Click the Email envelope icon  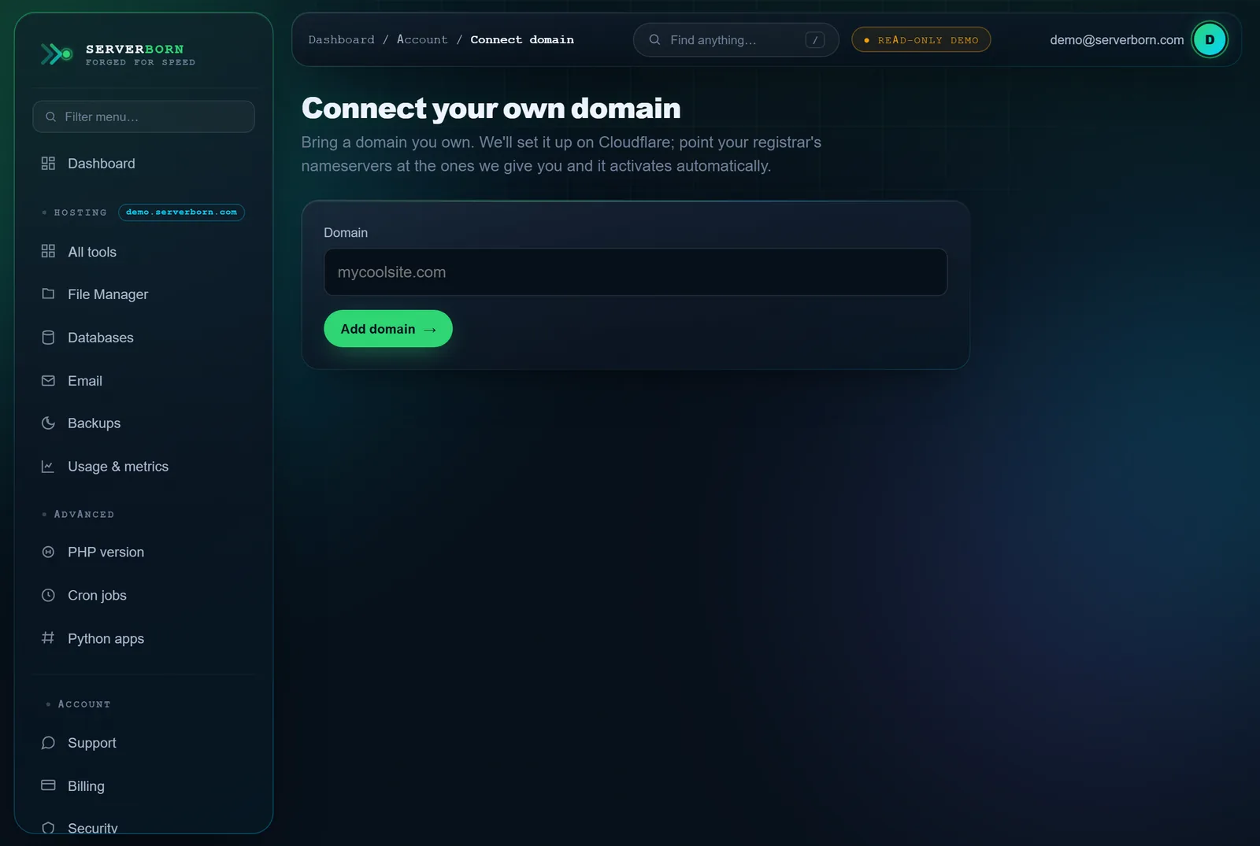pyautogui.click(x=48, y=380)
